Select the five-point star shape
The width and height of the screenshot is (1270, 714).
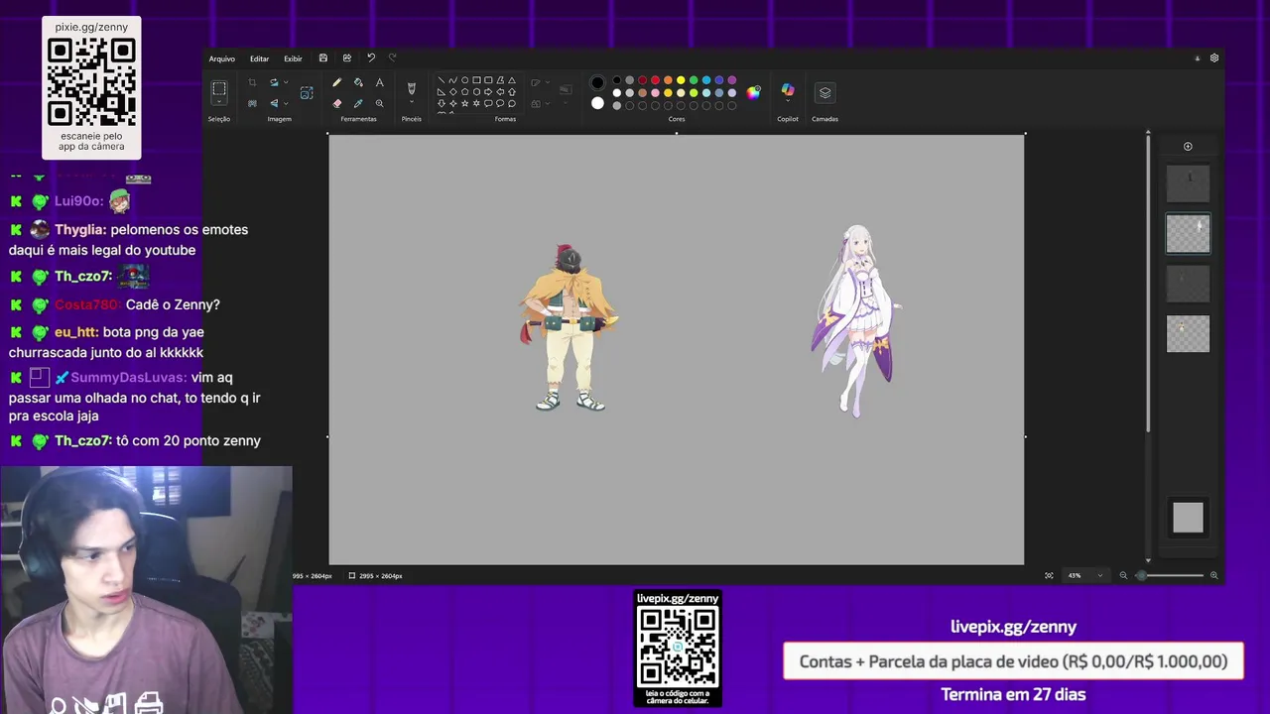(465, 103)
